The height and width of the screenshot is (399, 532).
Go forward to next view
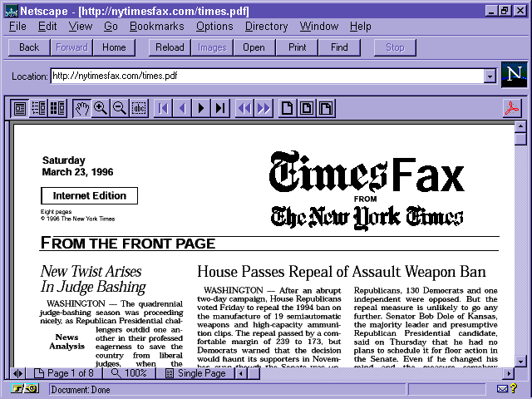click(x=264, y=109)
